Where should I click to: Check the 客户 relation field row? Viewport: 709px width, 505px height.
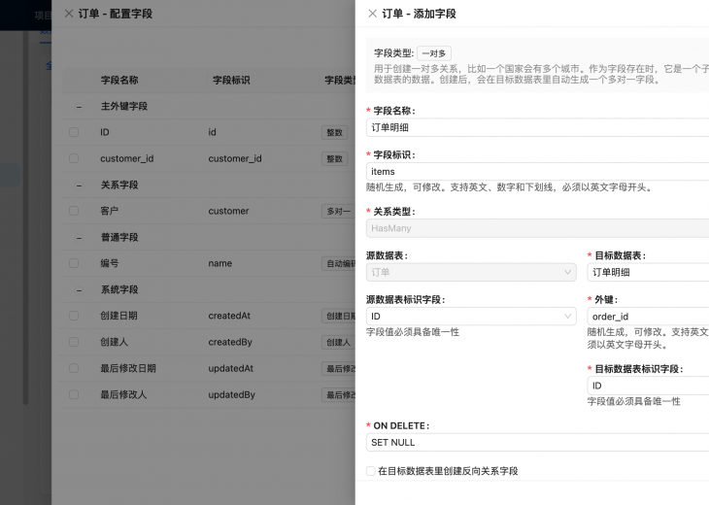pyautogui.click(x=74, y=211)
